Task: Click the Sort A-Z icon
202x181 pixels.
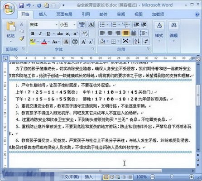Action: (137, 41)
